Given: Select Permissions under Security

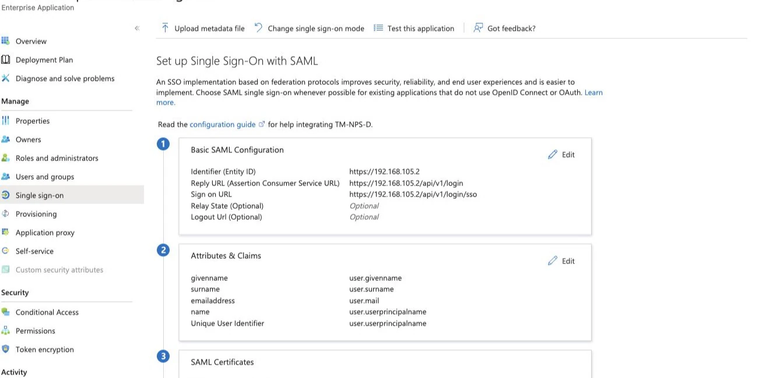Looking at the screenshot, I should pos(36,331).
